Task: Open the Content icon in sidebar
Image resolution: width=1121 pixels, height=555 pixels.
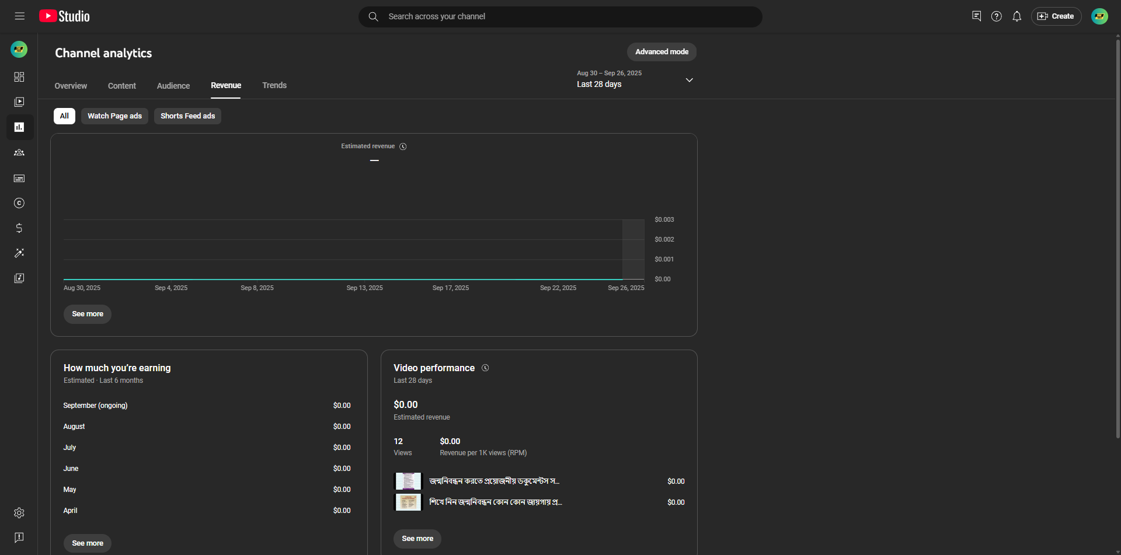Action: 19,102
